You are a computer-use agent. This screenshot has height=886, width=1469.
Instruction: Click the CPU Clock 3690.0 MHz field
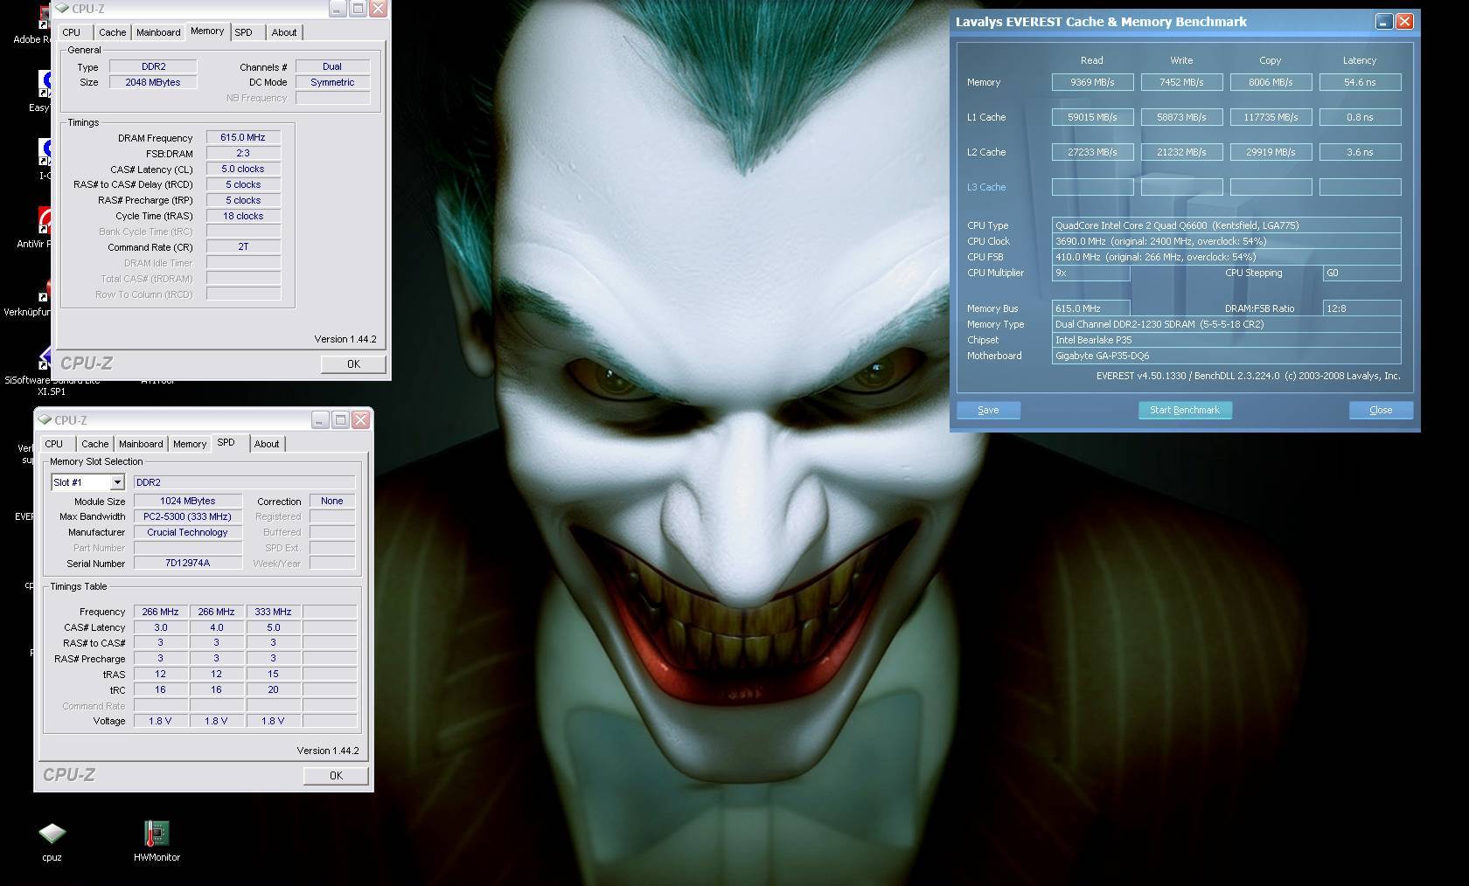click(1226, 241)
